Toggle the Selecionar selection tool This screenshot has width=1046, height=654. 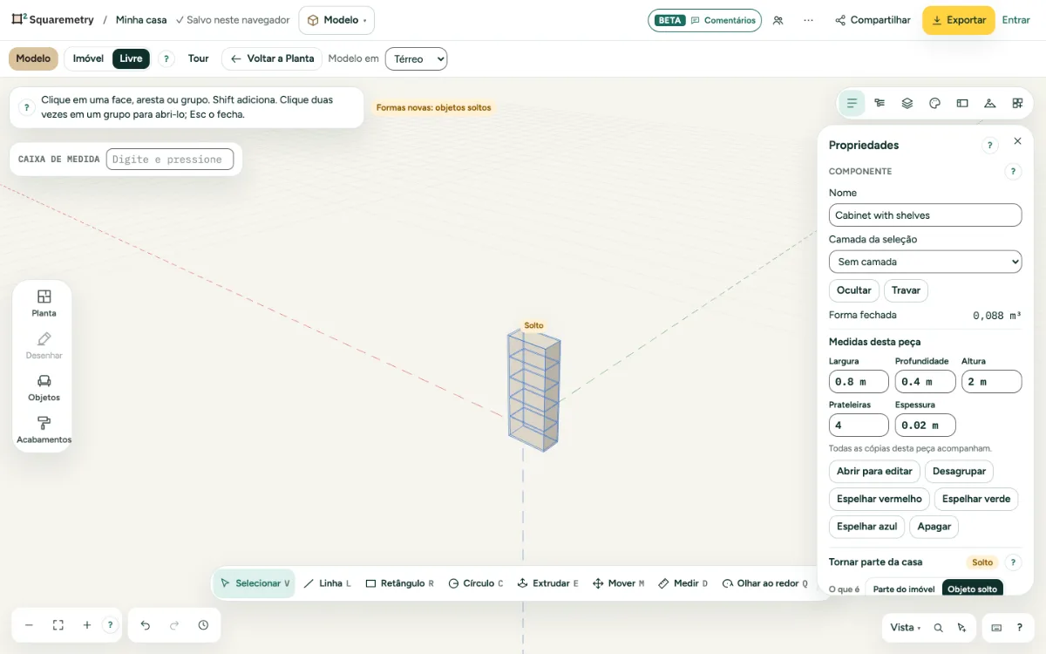point(255,583)
